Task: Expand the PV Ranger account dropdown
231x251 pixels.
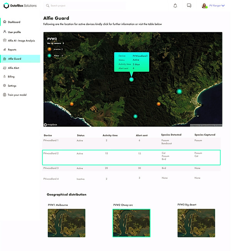Action: [x=223, y=6]
